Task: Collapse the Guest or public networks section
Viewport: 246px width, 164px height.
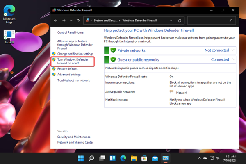Action: tap(233, 59)
